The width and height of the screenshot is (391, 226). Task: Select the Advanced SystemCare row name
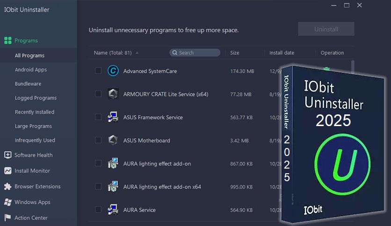150,71
